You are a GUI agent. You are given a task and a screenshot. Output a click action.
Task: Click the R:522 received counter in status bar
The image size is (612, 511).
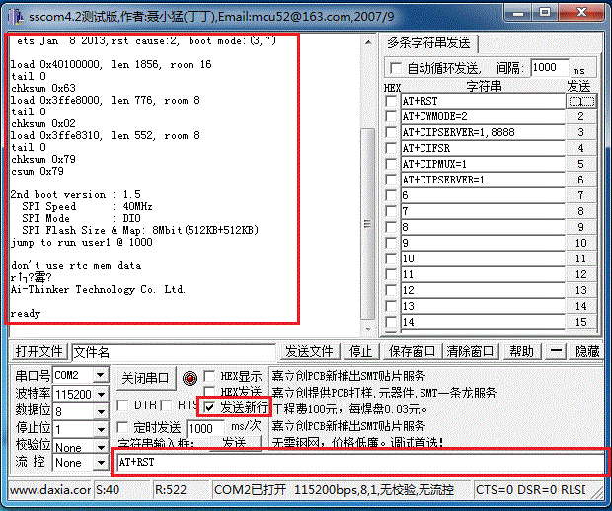point(181,490)
